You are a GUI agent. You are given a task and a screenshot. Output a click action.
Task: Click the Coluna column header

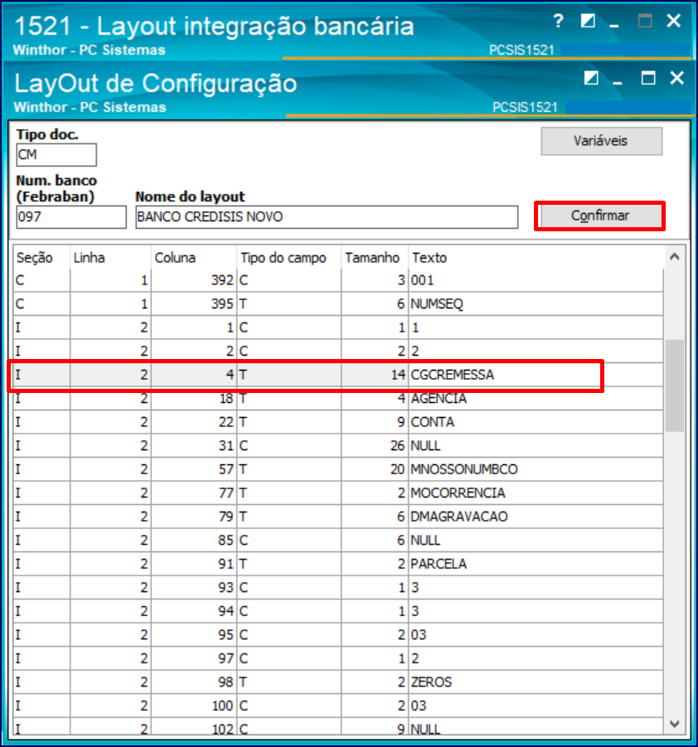[x=193, y=258]
